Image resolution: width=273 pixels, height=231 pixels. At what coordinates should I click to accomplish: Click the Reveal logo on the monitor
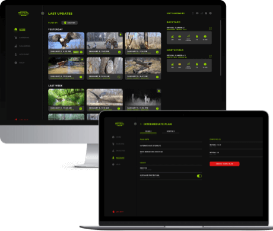click(24, 14)
